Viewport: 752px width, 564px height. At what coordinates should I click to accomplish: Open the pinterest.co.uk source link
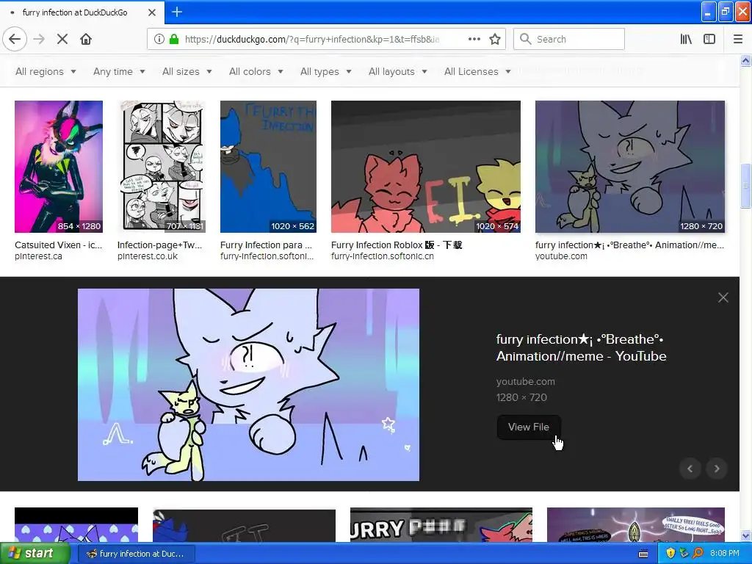click(x=147, y=256)
